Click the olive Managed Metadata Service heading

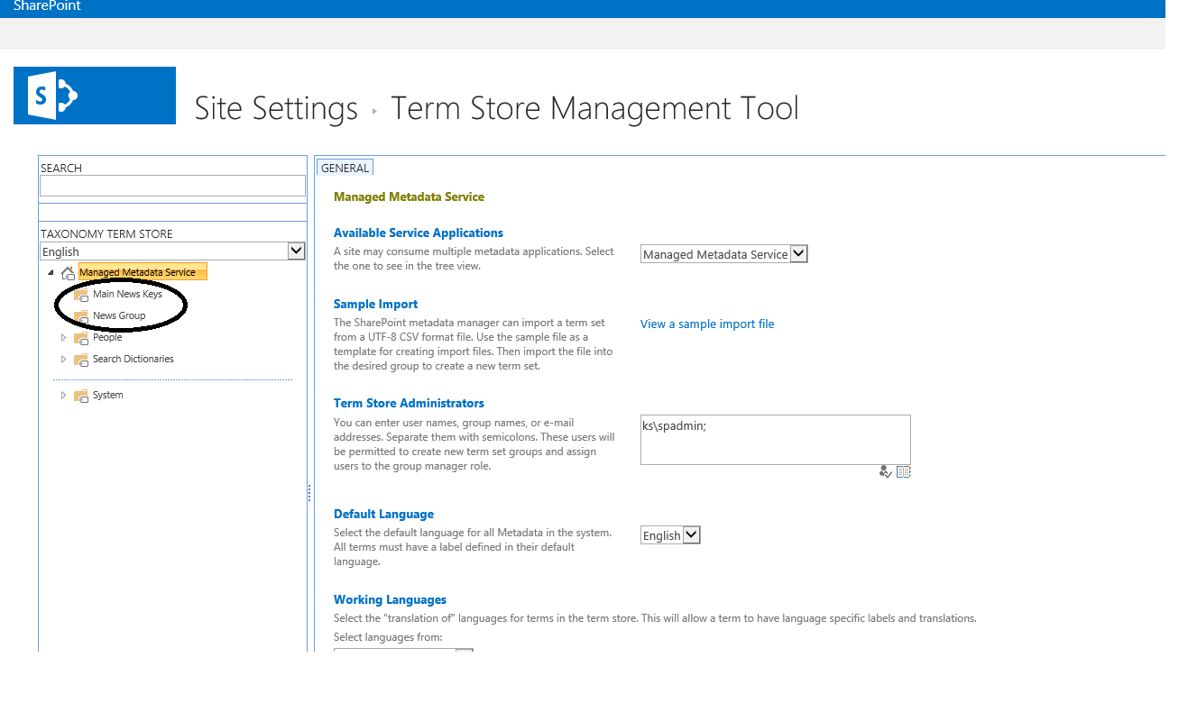(x=409, y=197)
